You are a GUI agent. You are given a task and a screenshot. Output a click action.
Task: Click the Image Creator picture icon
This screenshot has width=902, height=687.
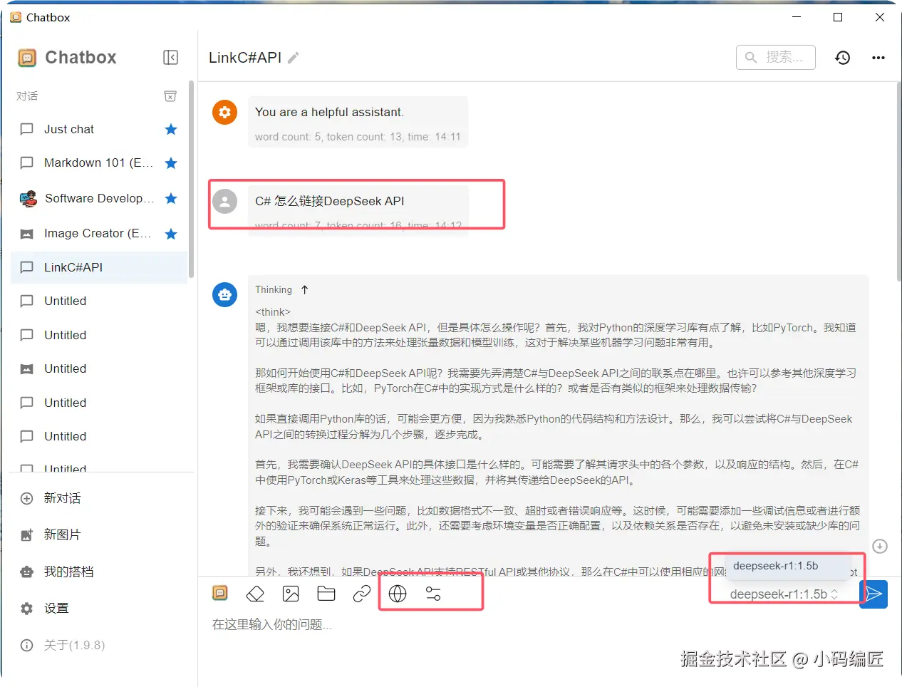(x=27, y=234)
